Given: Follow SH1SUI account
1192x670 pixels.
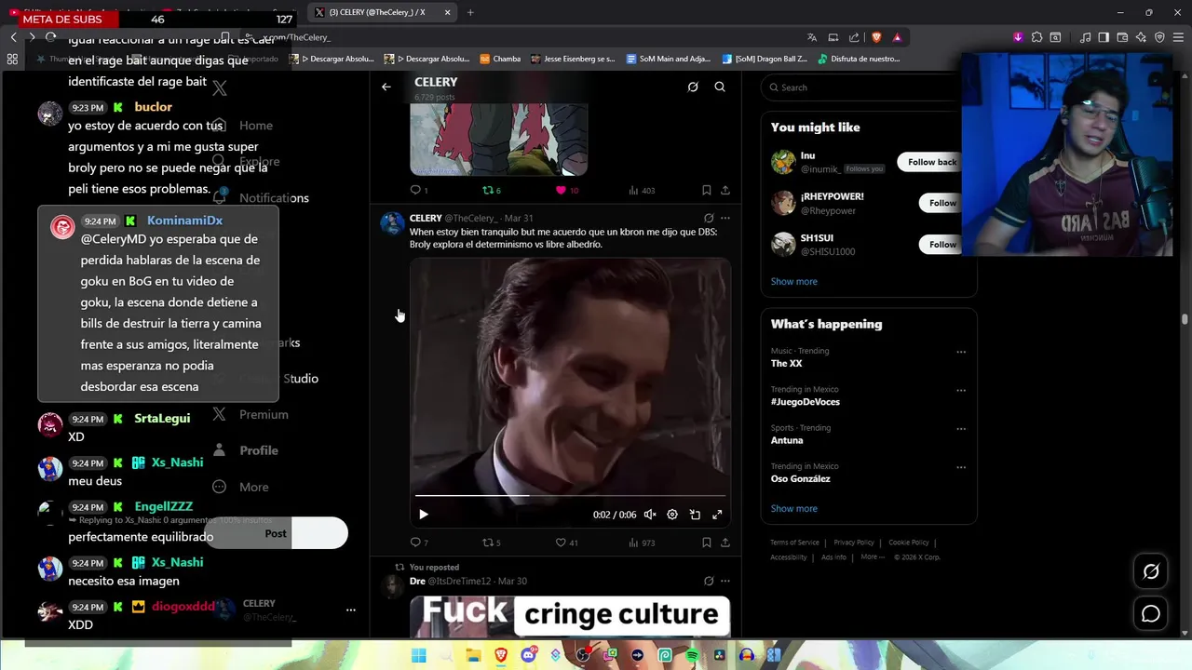Looking at the screenshot, I should [942, 244].
